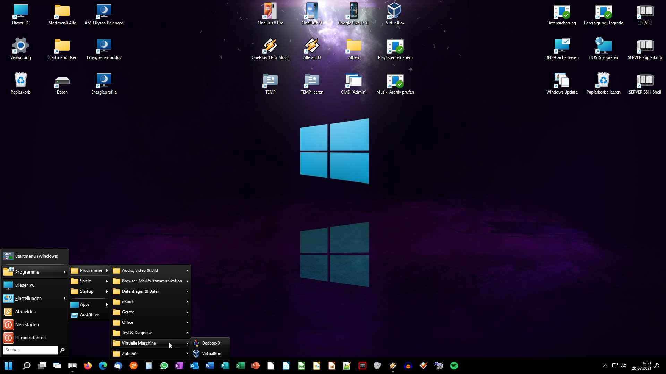
Task: Open the Spiele submenu
Action: pyautogui.click(x=89, y=281)
